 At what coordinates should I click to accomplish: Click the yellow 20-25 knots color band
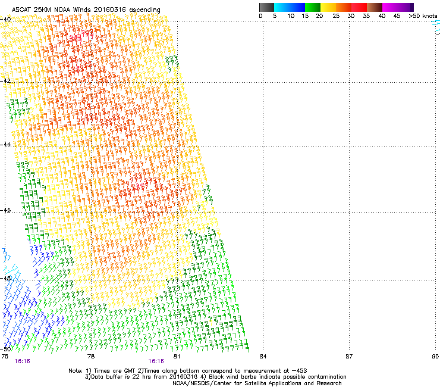point(328,7)
